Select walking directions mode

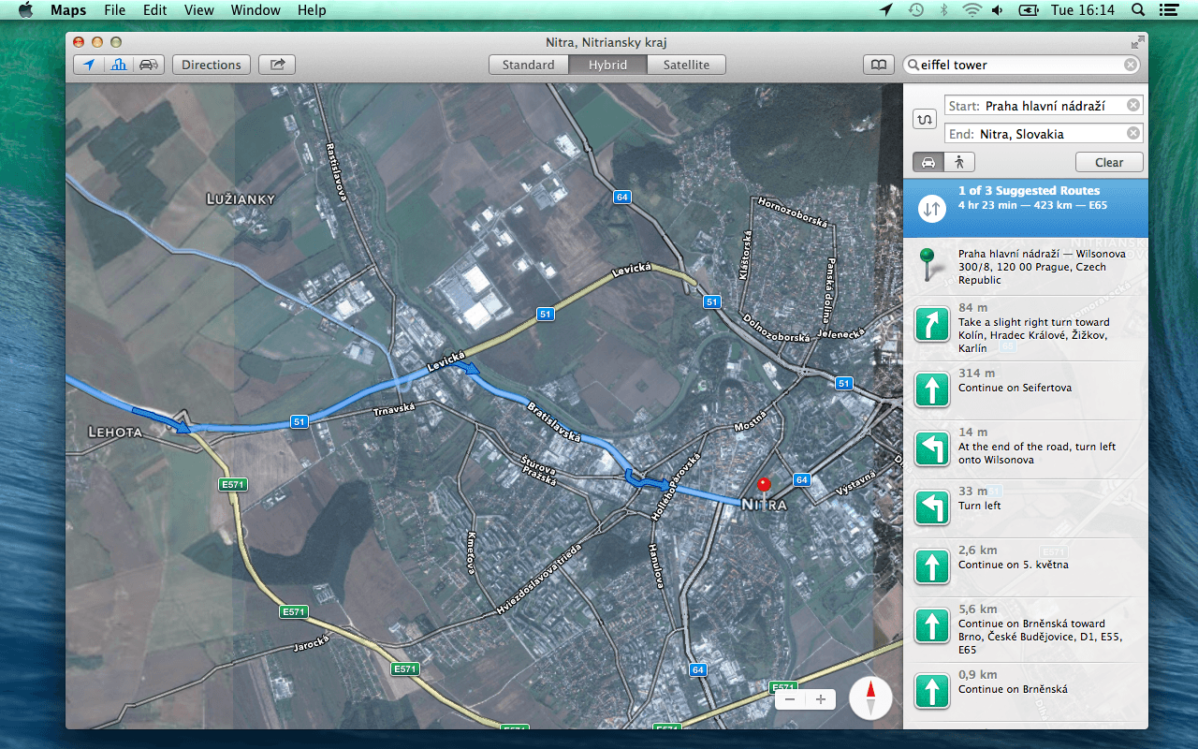[958, 161]
